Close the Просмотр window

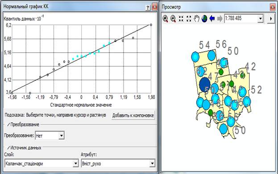(273, 7)
